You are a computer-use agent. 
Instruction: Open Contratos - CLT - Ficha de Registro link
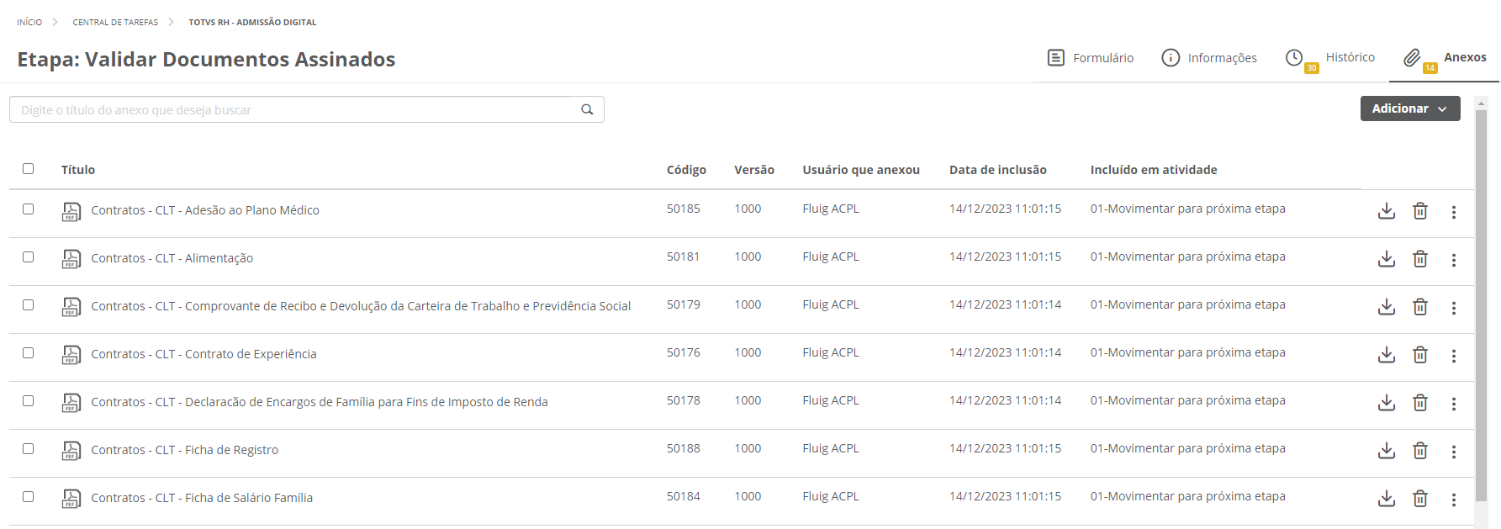pyautogui.click(x=185, y=450)
